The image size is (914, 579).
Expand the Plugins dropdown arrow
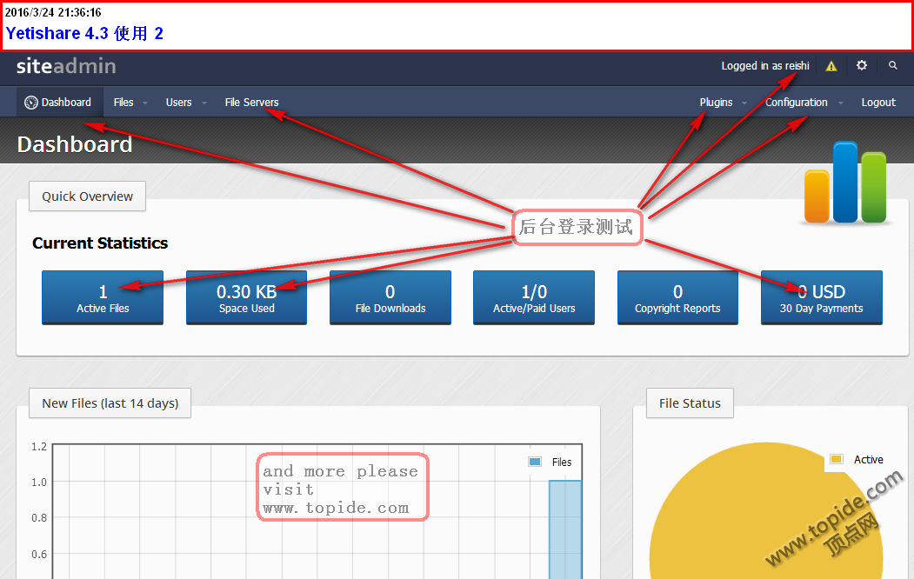coord(744,103)
